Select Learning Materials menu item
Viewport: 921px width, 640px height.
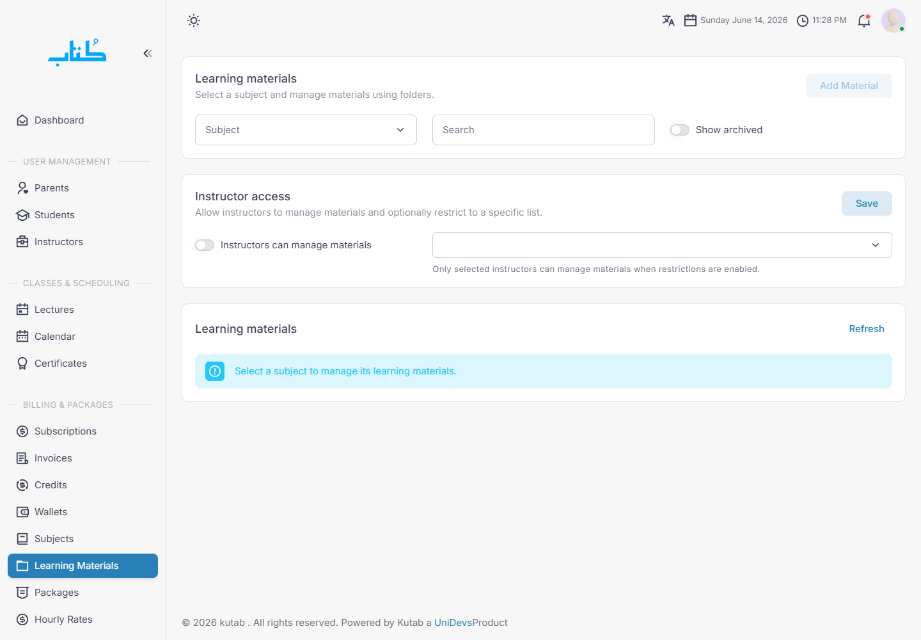(83, 566)
